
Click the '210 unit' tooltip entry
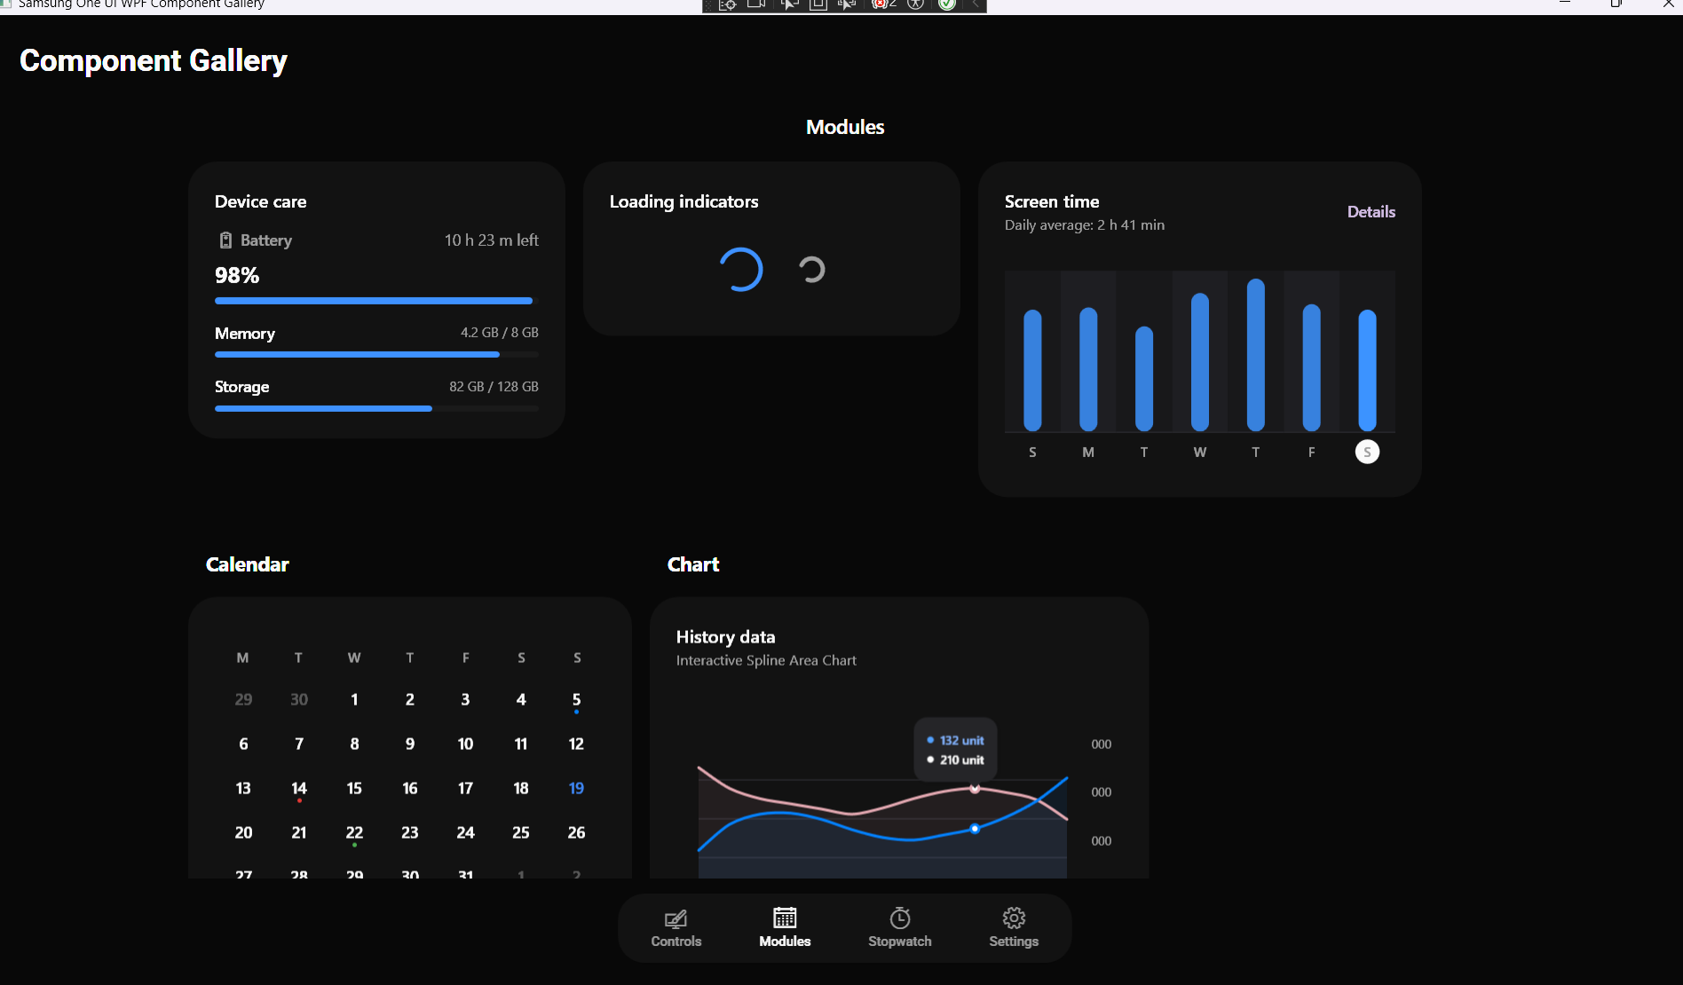click(x=955, y=760)
